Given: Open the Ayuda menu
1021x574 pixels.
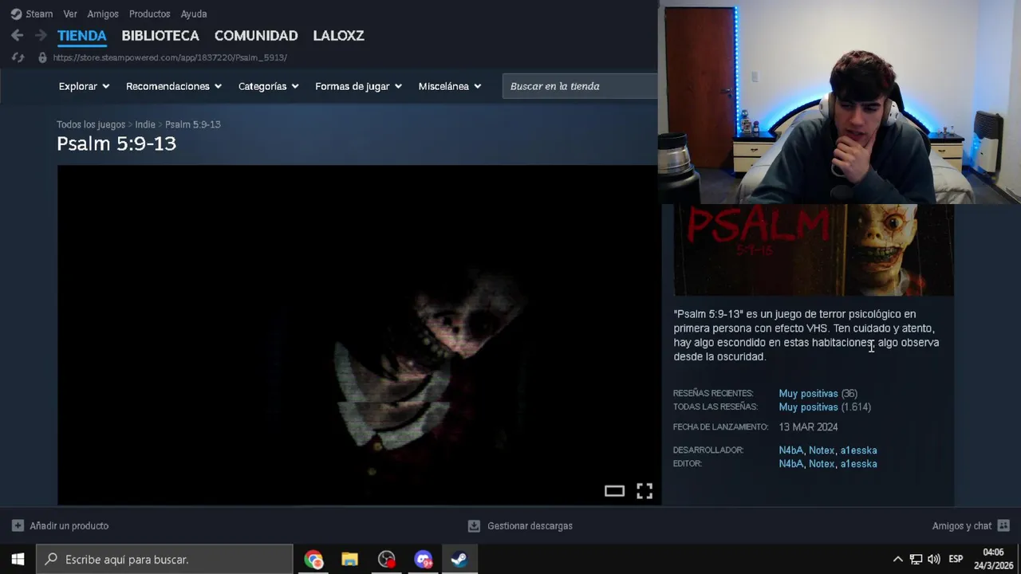Looking at the screenshot, I should [x=194, y=14].
